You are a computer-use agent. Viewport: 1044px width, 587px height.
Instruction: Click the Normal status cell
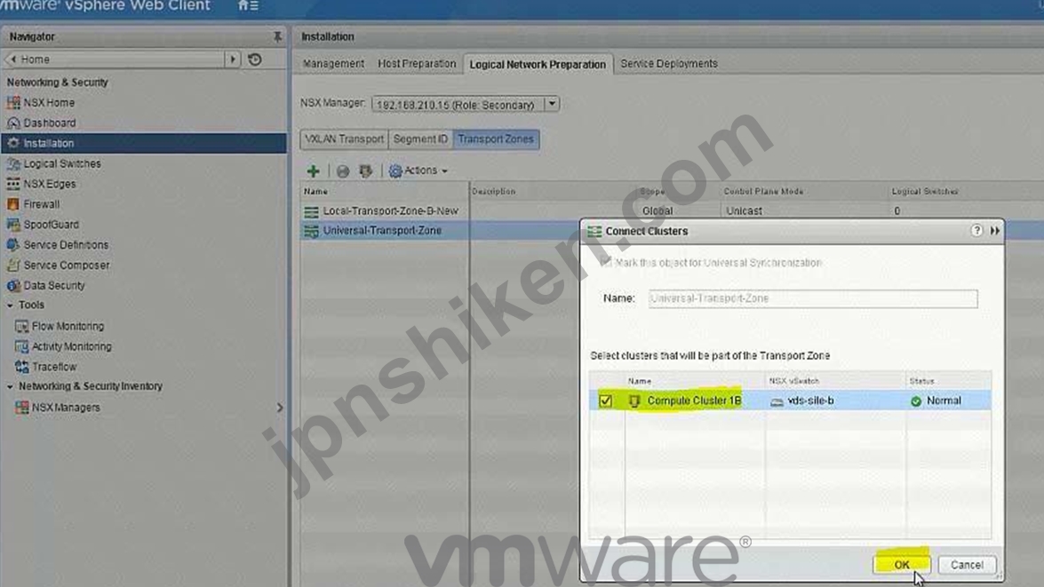(x=948, y=401)
